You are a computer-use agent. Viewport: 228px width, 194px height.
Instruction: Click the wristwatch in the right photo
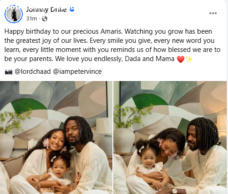175,190
